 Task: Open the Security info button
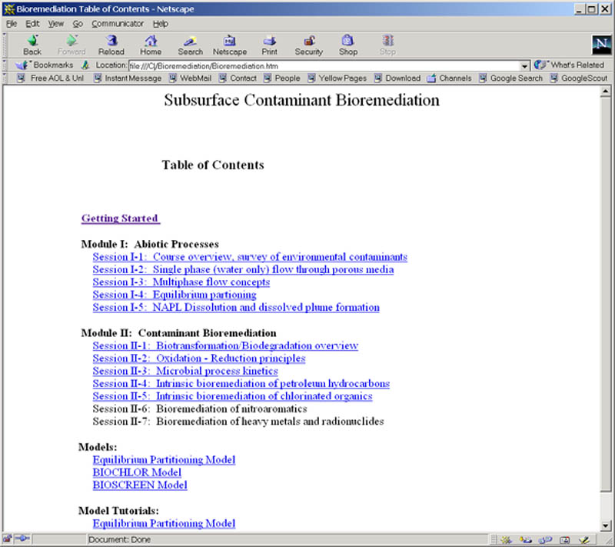[x=309, y=45]
